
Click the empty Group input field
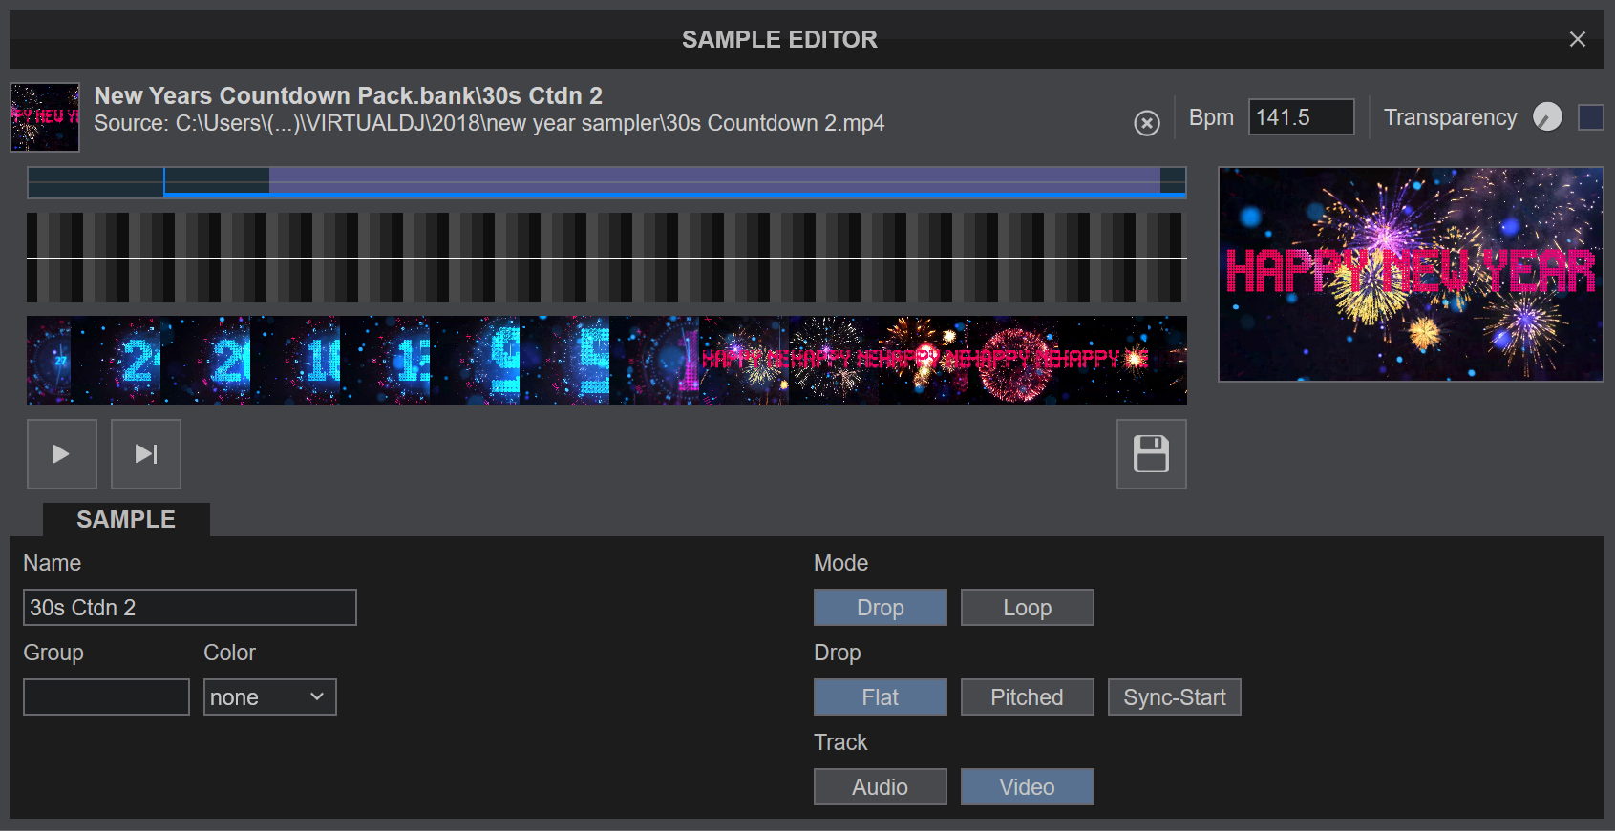pyautogui.click(x=106, y=697)
